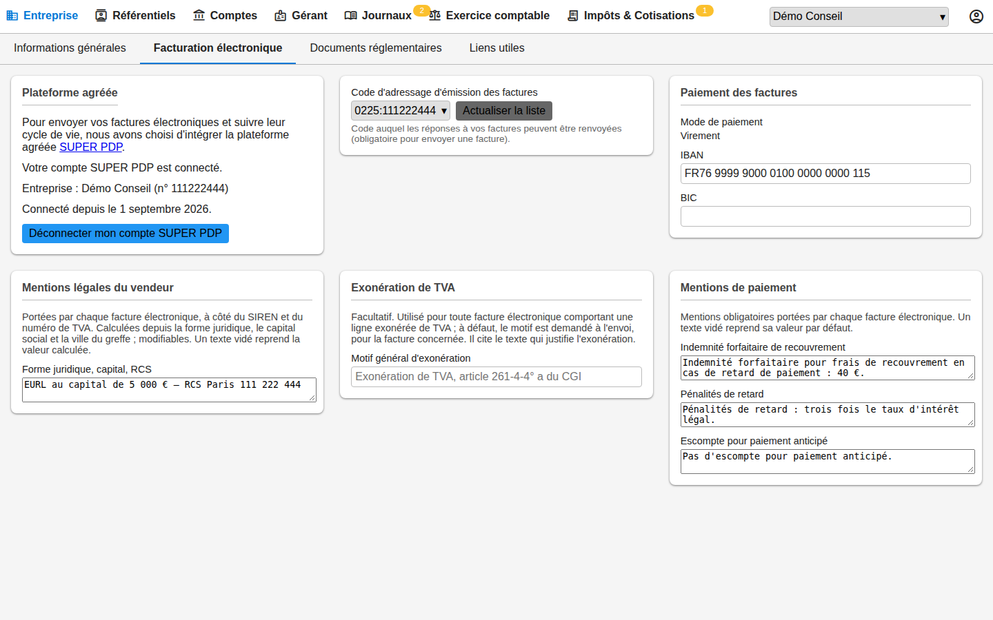Open the Journaux menu
Screen dimensions: 993x620
pos(378,15)
